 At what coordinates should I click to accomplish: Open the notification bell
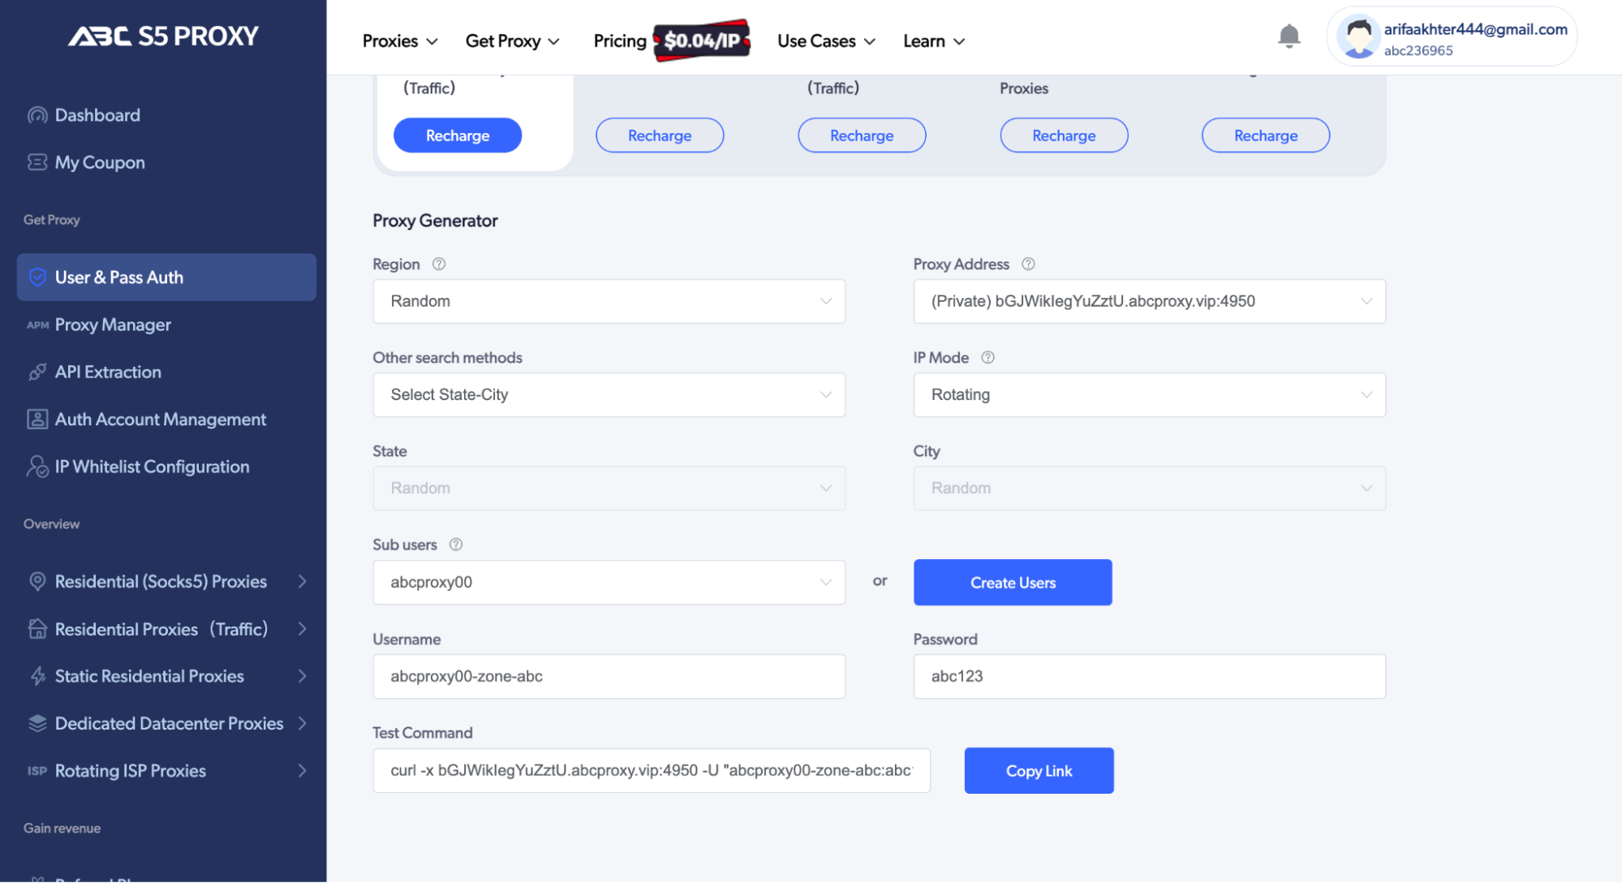pyautogui.click(x=1289, y=36)
